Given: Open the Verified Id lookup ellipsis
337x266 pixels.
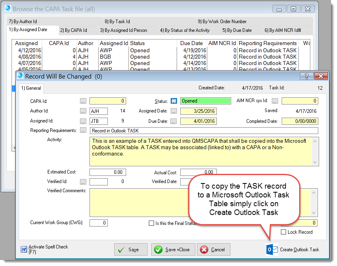Looking at the screenshot, I should (x=83, y=182).
